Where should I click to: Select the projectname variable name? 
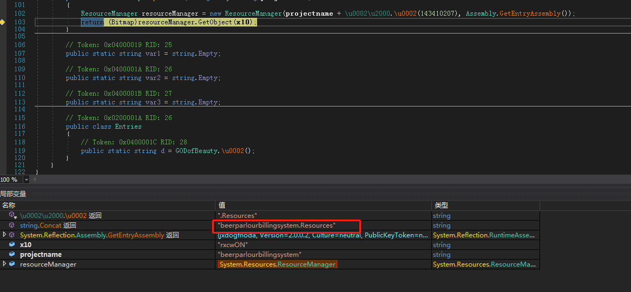pyautogui.click(x=41, y=254)
